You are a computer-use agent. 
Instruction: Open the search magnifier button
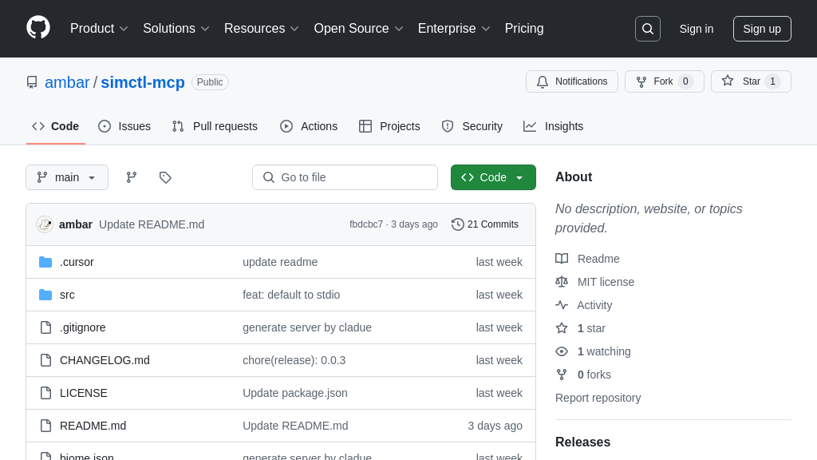point(647,29)
